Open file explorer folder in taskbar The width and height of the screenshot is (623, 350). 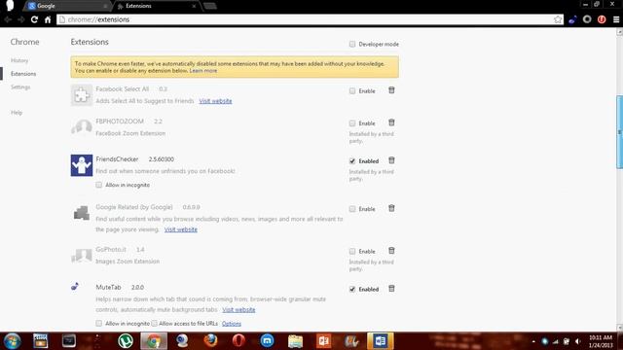pyautogui.click(x=295, y=341)
